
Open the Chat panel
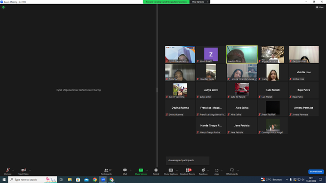(x=125, y=171)
